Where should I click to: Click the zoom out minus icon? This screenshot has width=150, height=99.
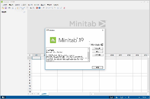(x=125, y=97)
